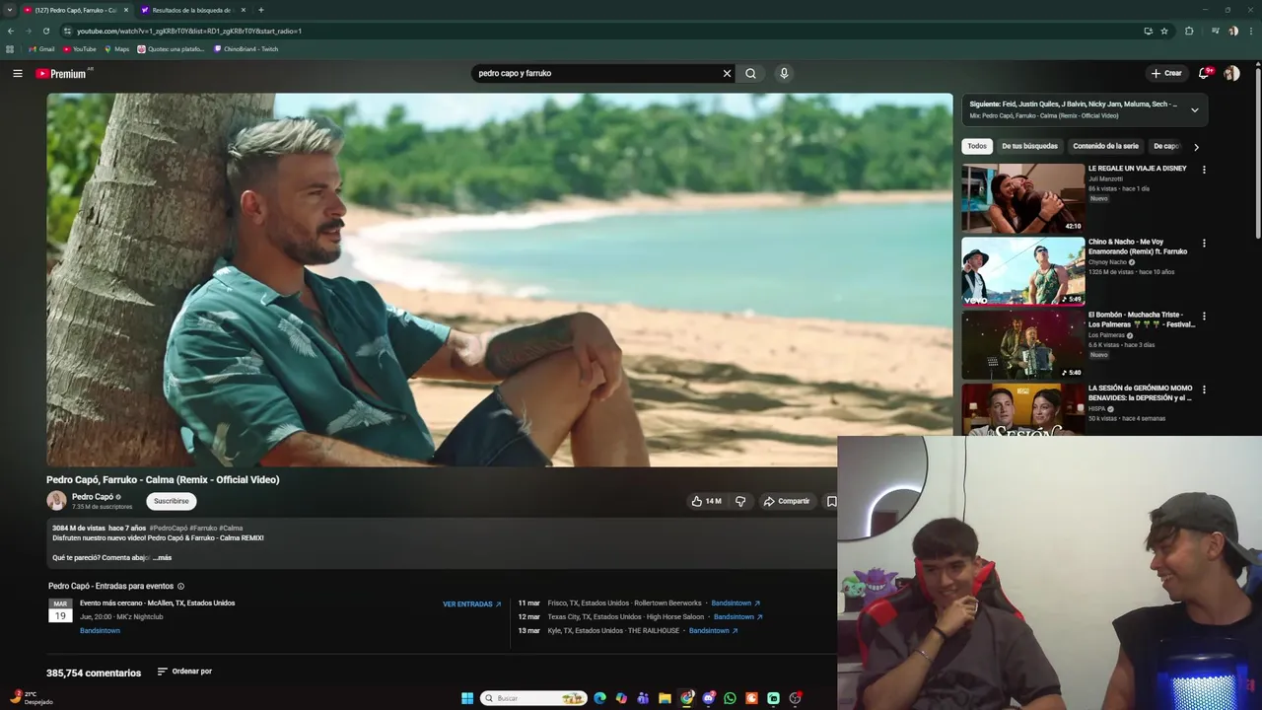Open File Explorer from the taskbar
The image size is (1262, 710).
pyautogui.click(x=665, y=698)
